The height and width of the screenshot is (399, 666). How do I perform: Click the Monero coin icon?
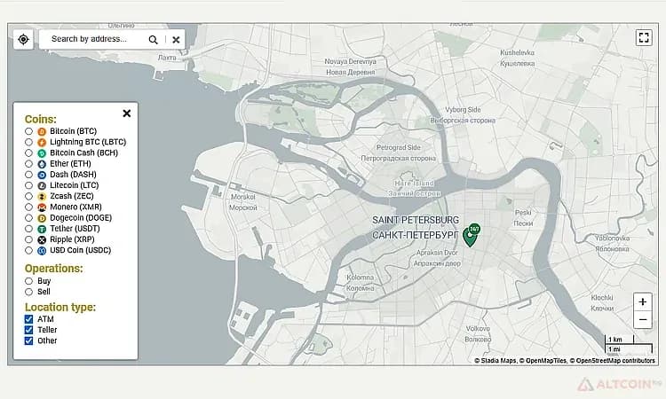tap(42, 207)
